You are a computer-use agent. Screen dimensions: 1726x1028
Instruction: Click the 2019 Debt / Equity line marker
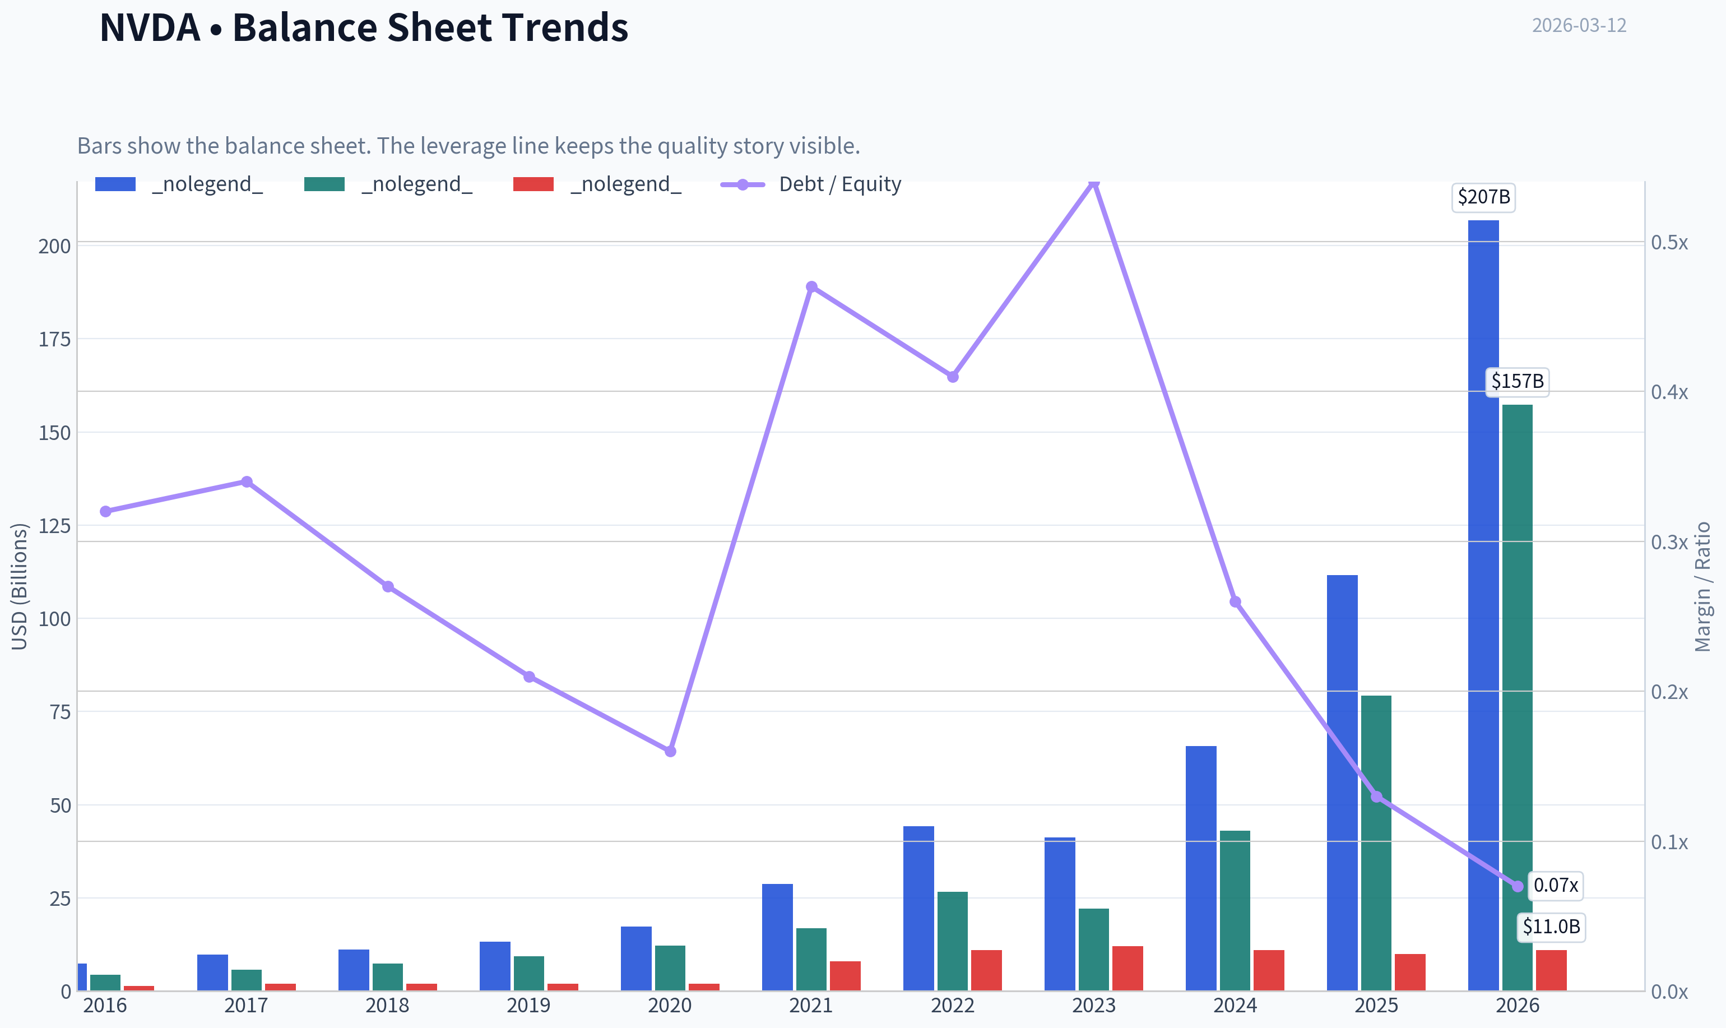(529, 677)
